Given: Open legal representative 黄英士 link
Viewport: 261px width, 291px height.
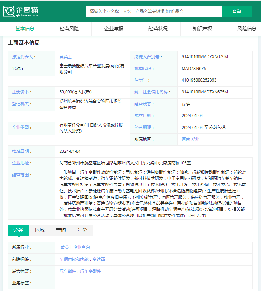Looking at the screenshot, I should pyautogui.click(x=66, y=57).
